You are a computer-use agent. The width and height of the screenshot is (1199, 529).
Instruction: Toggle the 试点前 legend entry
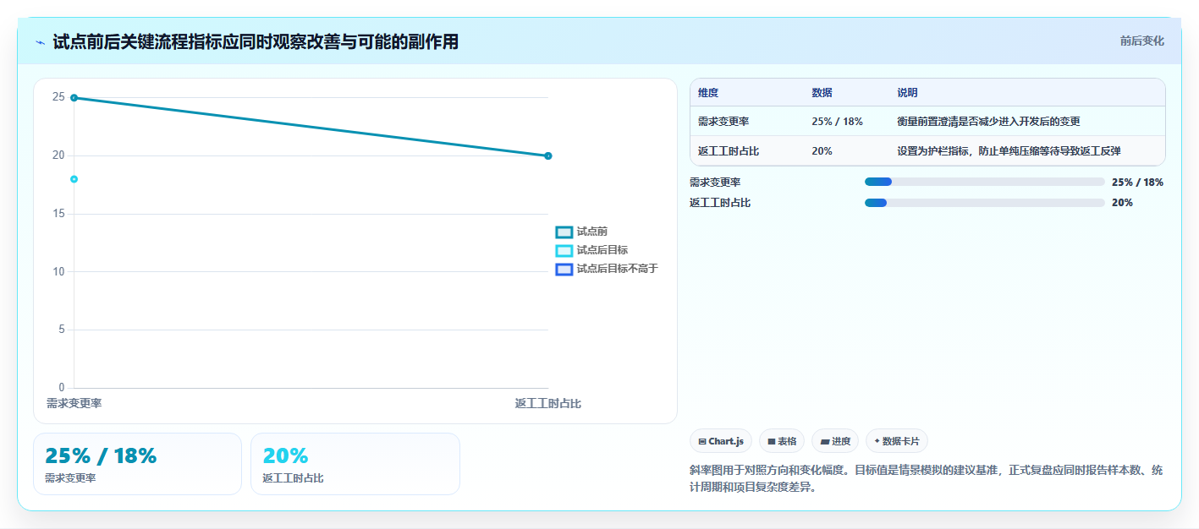581,232
